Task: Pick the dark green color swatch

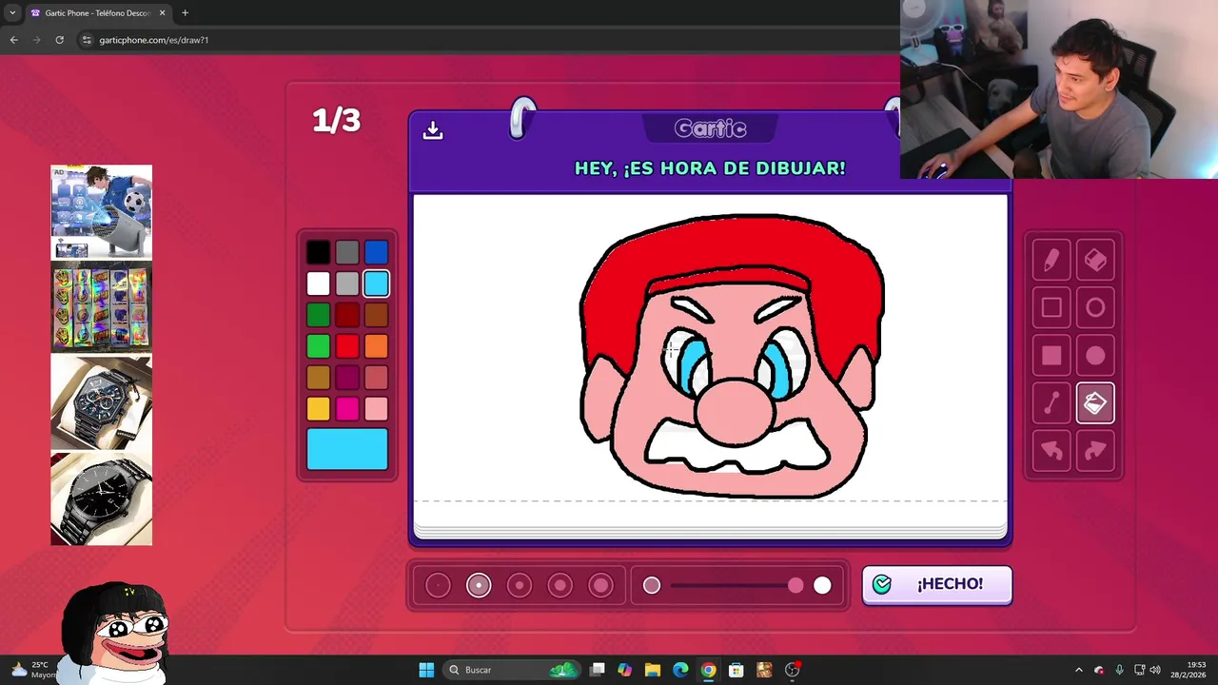Action: [318, 315]
